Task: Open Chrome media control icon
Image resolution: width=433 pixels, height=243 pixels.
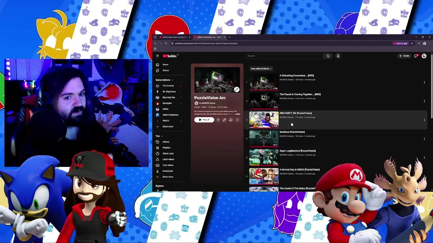Action: tap(419, 44)
